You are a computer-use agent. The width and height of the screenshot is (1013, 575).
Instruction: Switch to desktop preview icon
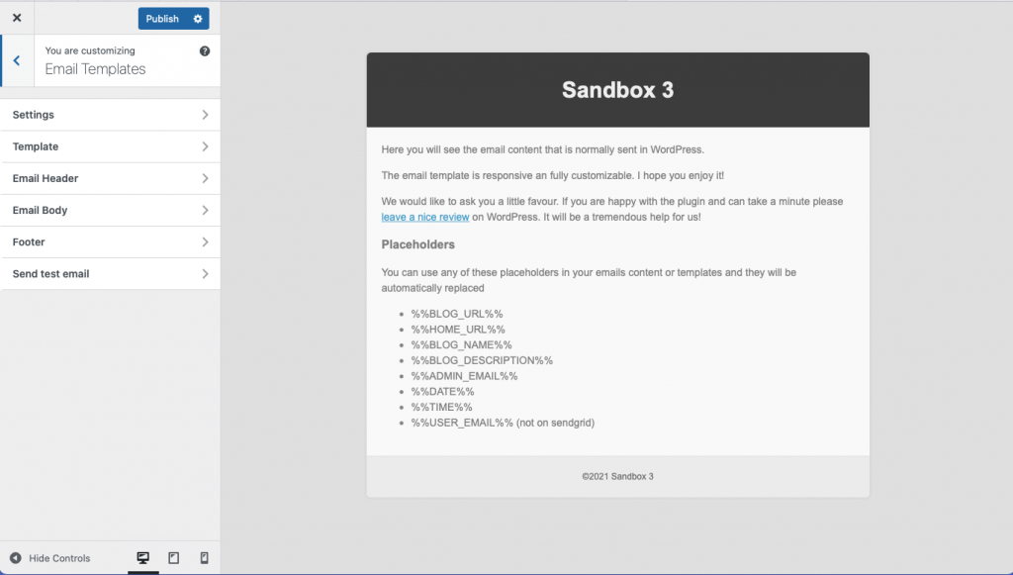coord(142,557)
